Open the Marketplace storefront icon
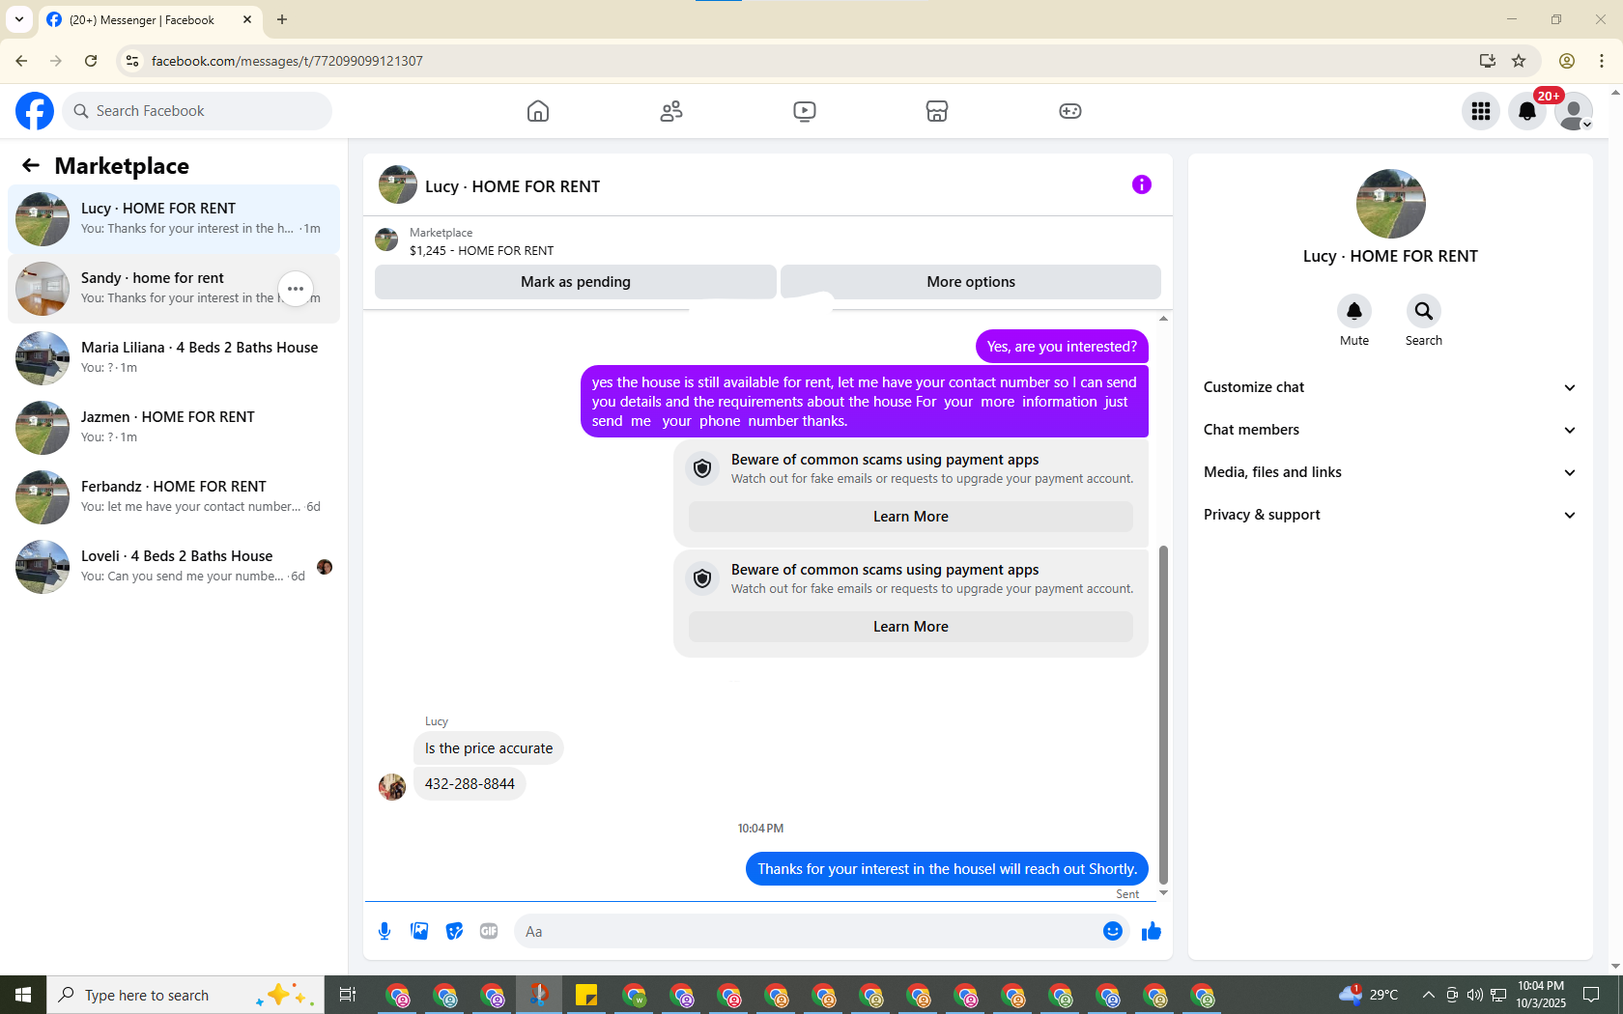This screenshot has height=1014, width=1623. pos(937,111)
